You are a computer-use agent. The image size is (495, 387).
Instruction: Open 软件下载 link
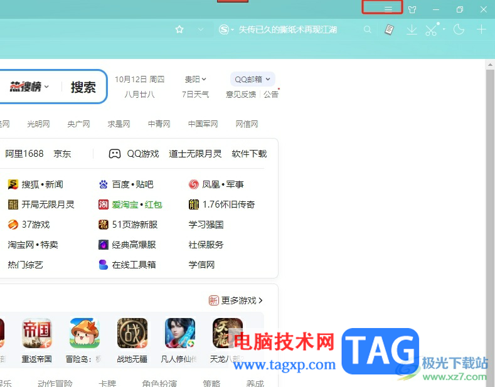click(x=250, y=154)
